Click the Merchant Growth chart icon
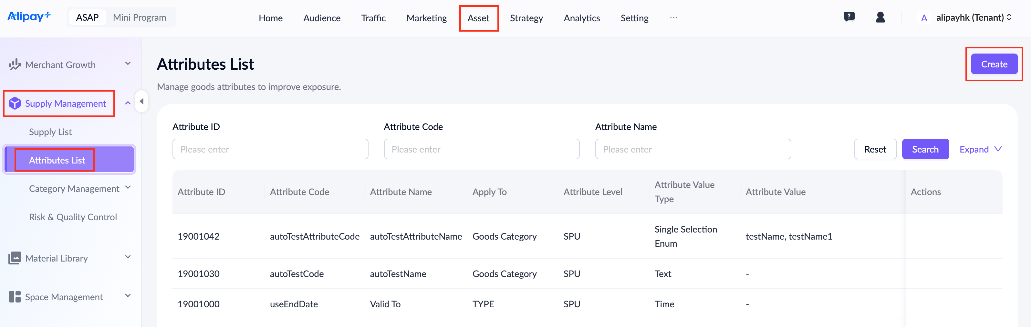 (x=15, y=64)
